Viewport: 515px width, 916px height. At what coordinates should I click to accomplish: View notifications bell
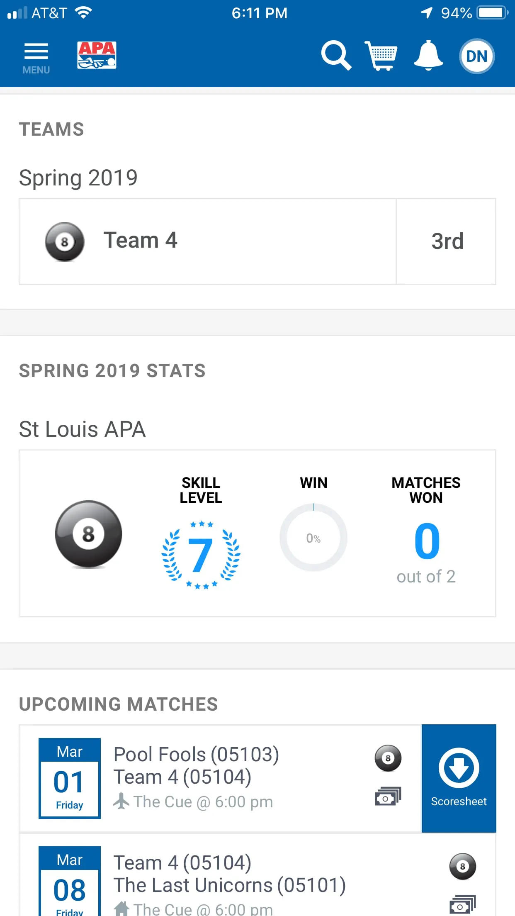[428, 55]
